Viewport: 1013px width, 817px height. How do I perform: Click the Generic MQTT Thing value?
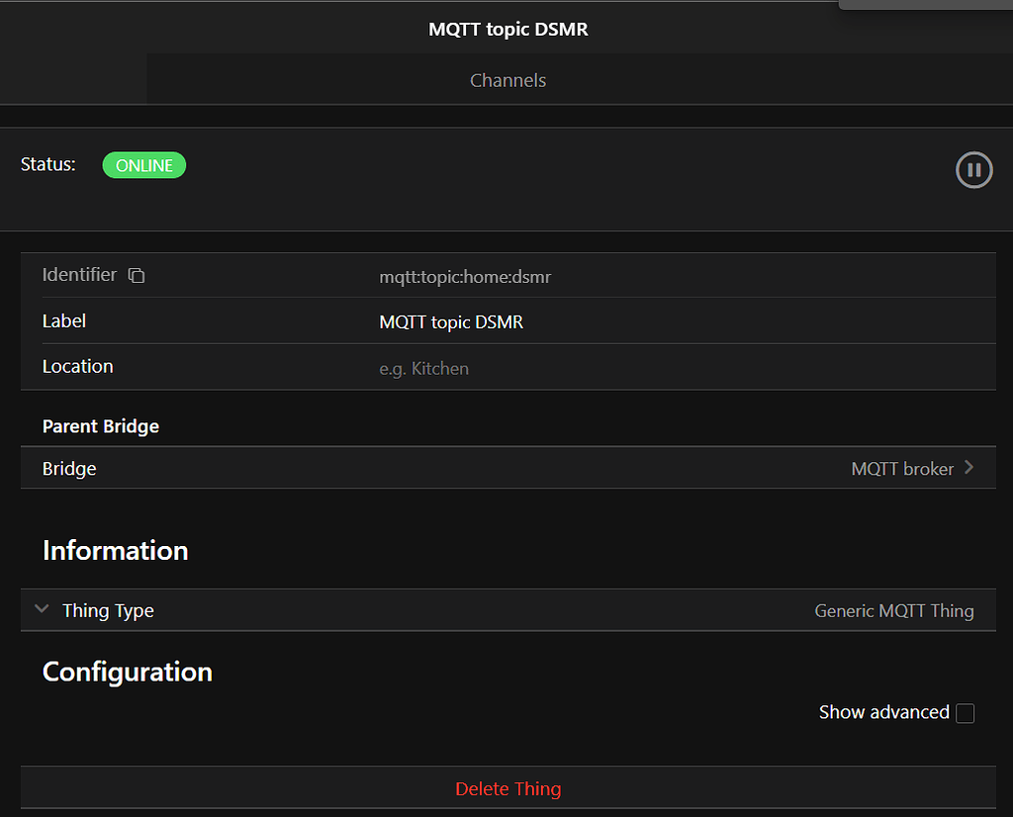(x=893, y=611)
